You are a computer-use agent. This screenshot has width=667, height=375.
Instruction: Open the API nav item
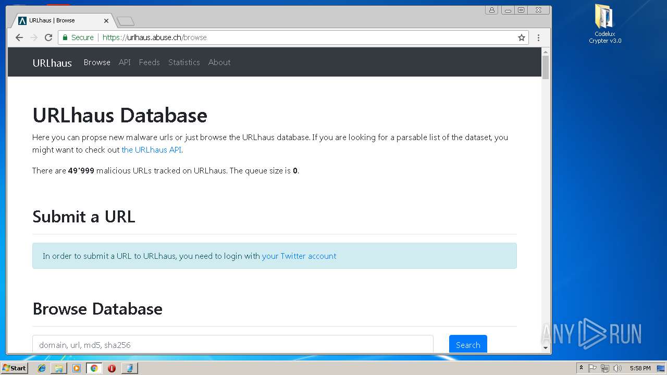[x=125, y=62]
